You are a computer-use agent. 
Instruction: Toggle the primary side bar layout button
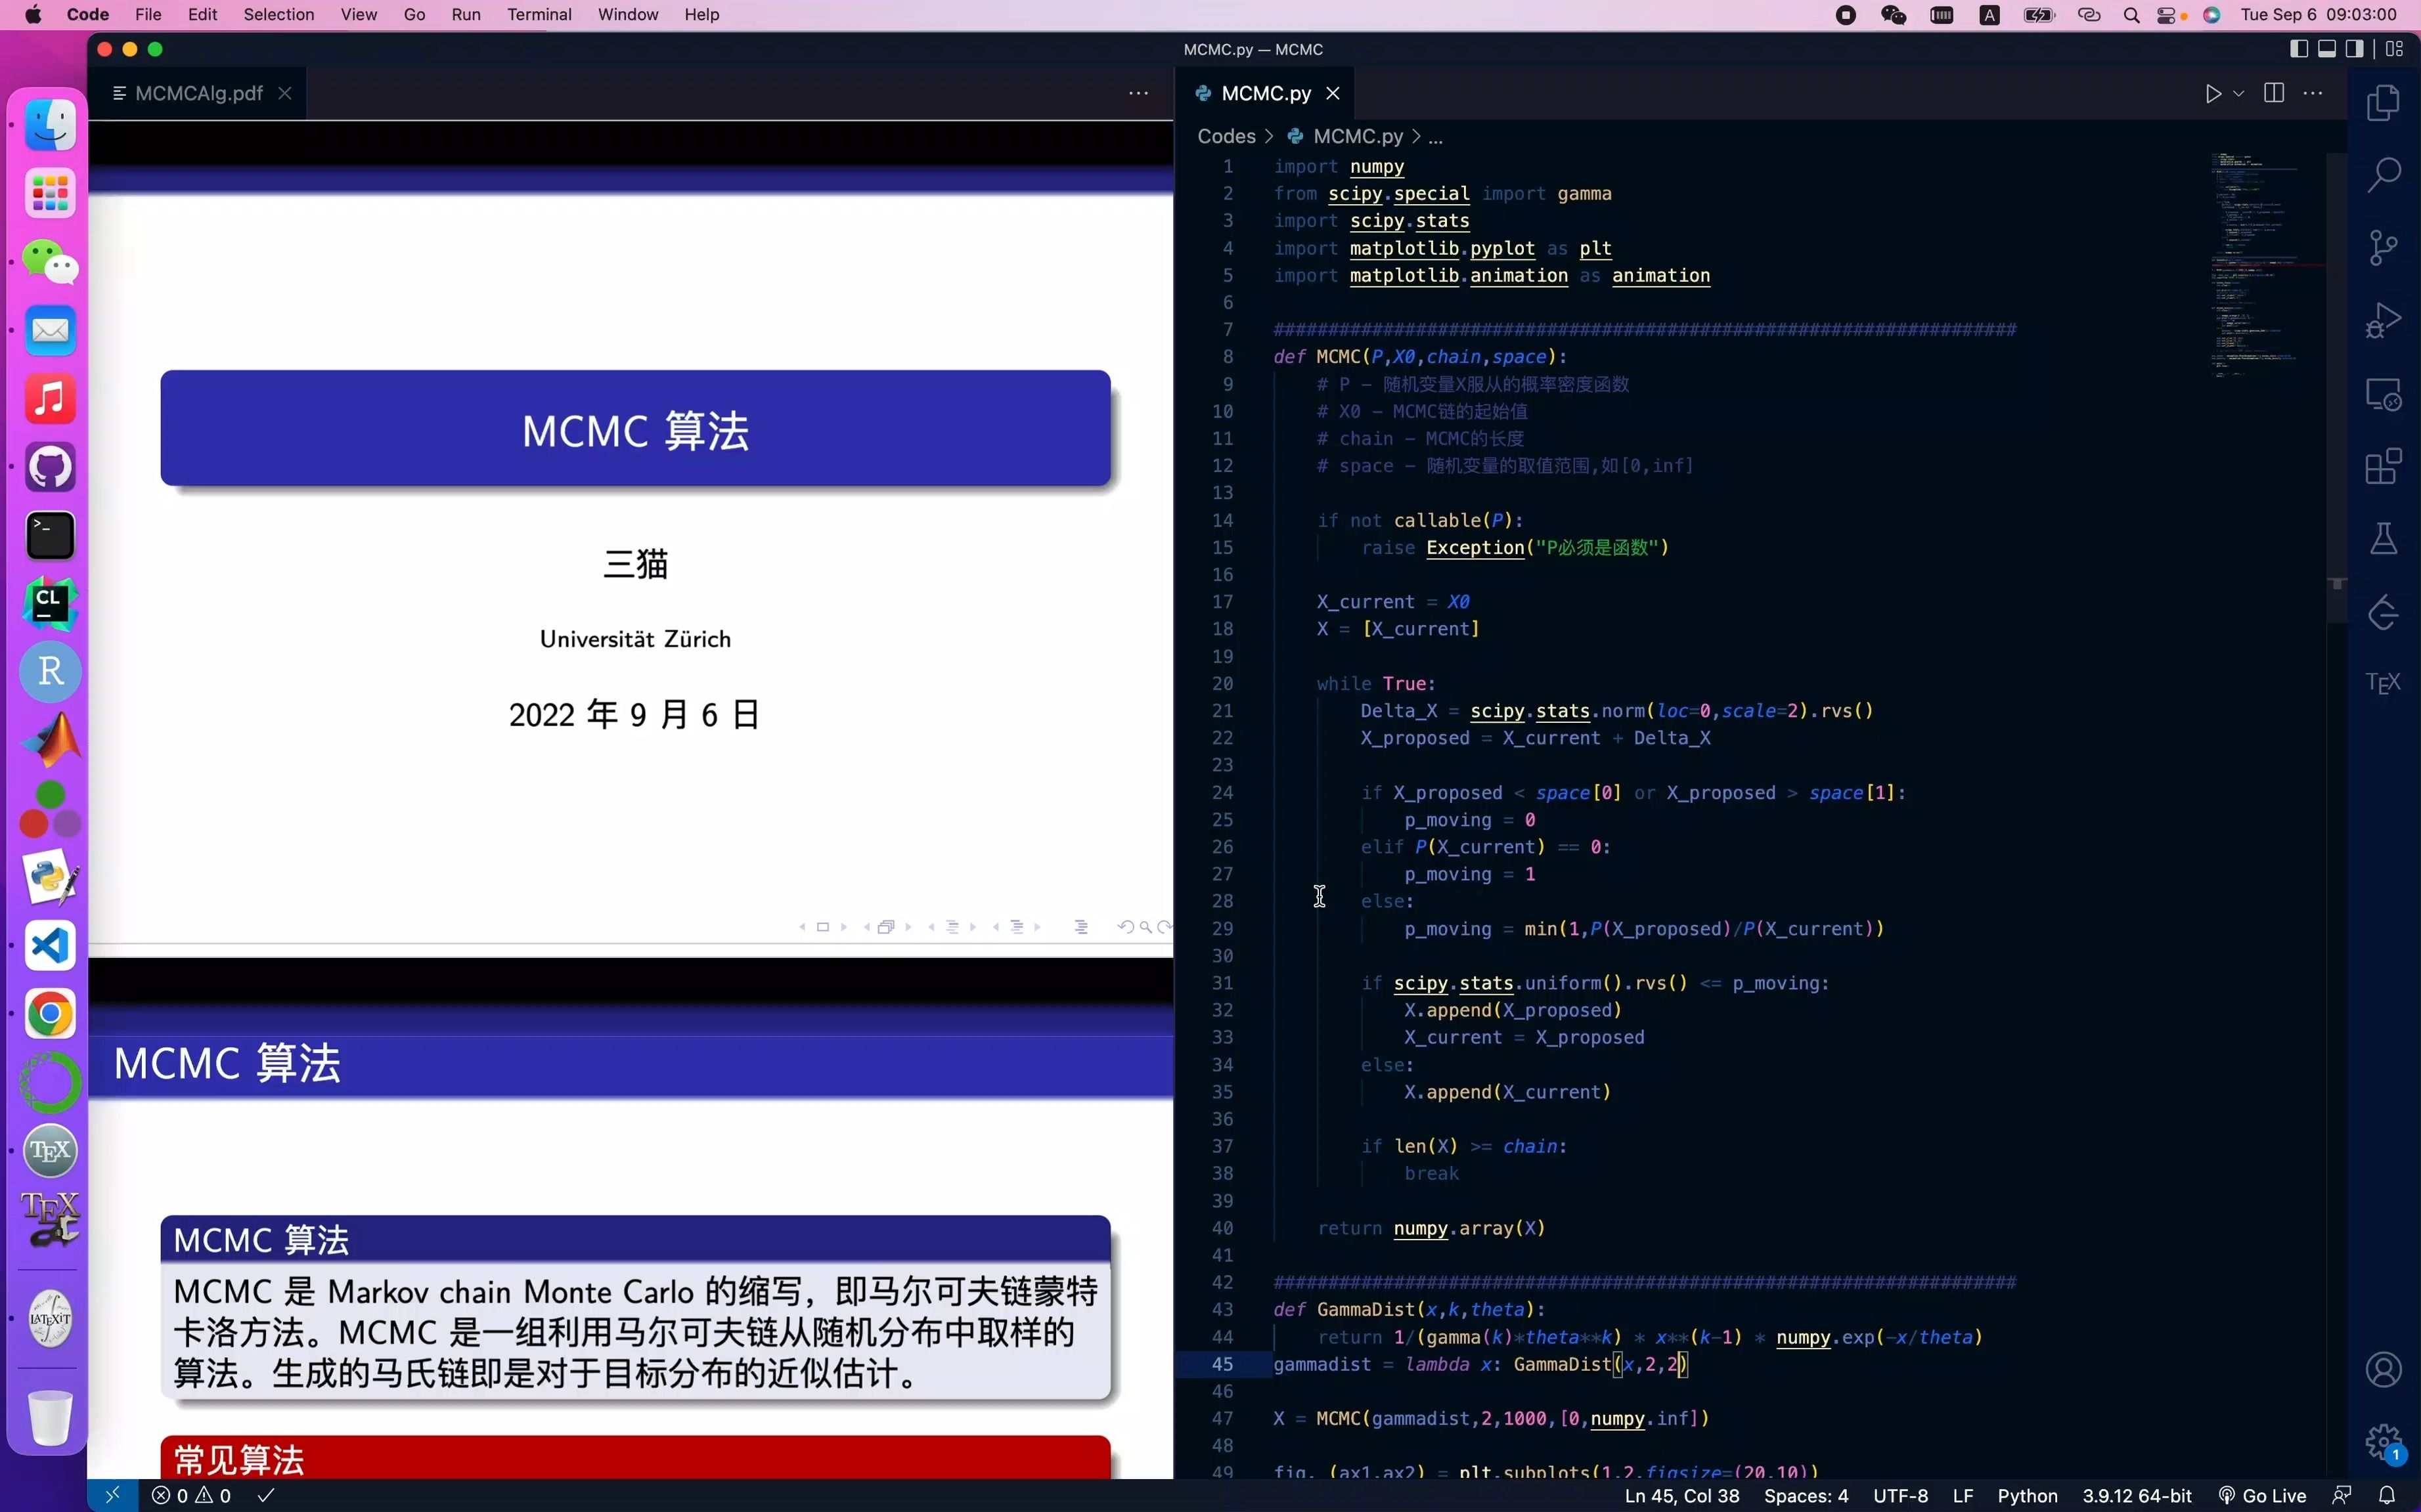[x=2299, y=49]
